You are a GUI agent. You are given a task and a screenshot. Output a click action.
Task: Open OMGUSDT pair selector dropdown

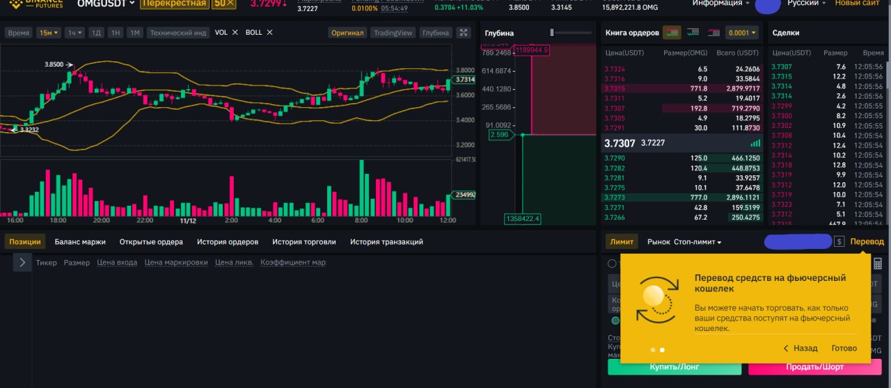click(x=106, y=3)
